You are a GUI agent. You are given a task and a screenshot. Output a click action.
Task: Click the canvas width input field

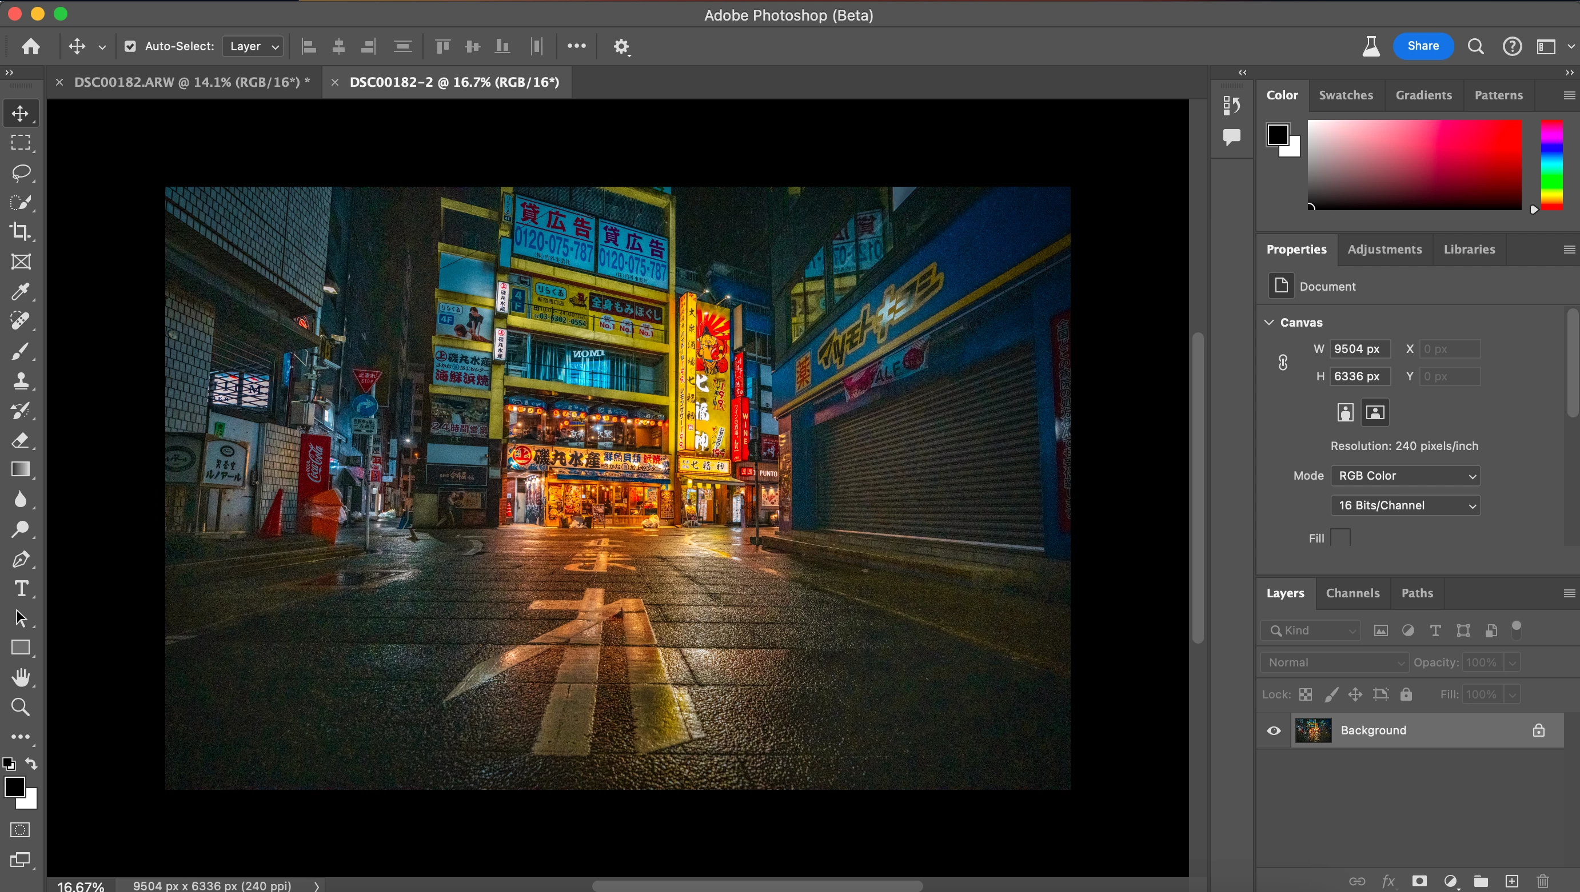1359,348
